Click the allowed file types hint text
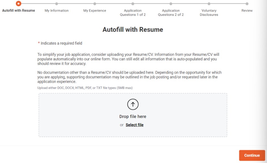Screen dimensions: 267x163 click(85, 88)
